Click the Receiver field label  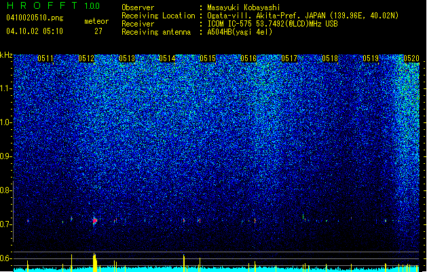(138, 24)
